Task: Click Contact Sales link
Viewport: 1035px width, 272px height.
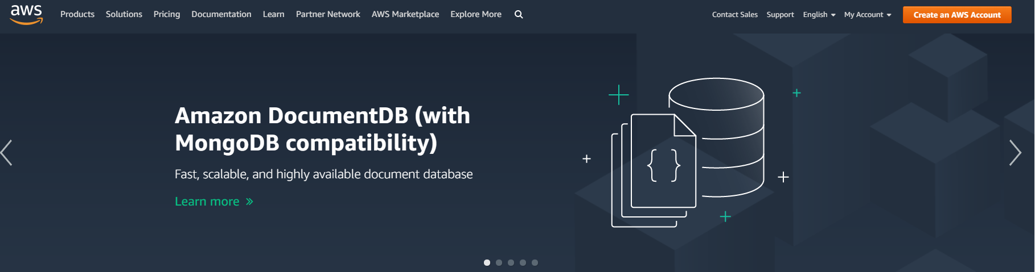Action: (x=735, y=15)
